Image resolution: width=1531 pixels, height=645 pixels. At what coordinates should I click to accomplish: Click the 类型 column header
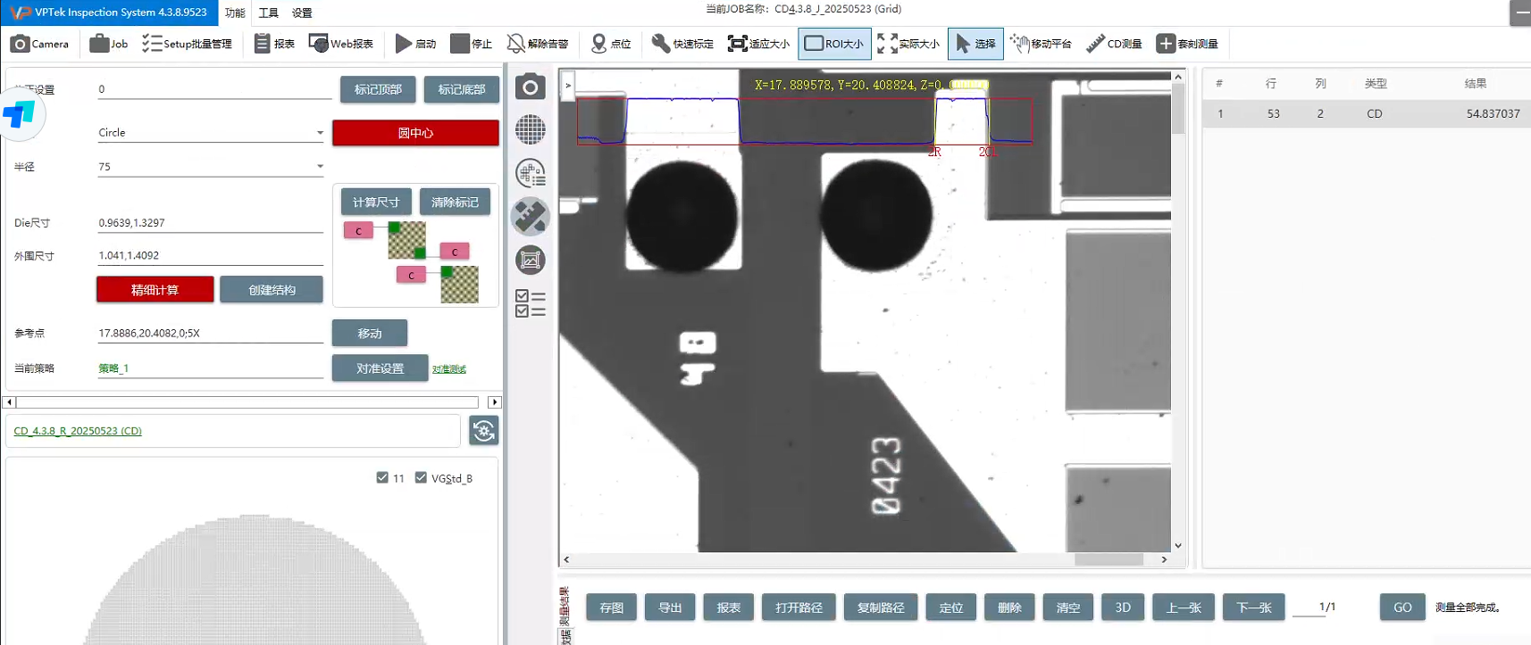pos(1375,84)
